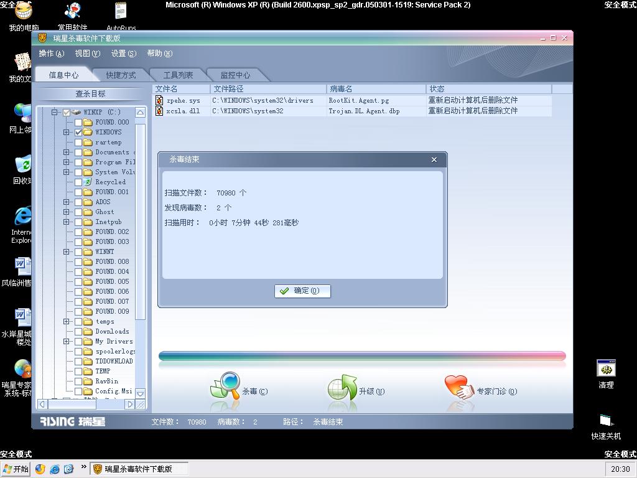Click the Internet Explorer quick launch icon
This screenshot has height=478, width=637.
(55, 469)
